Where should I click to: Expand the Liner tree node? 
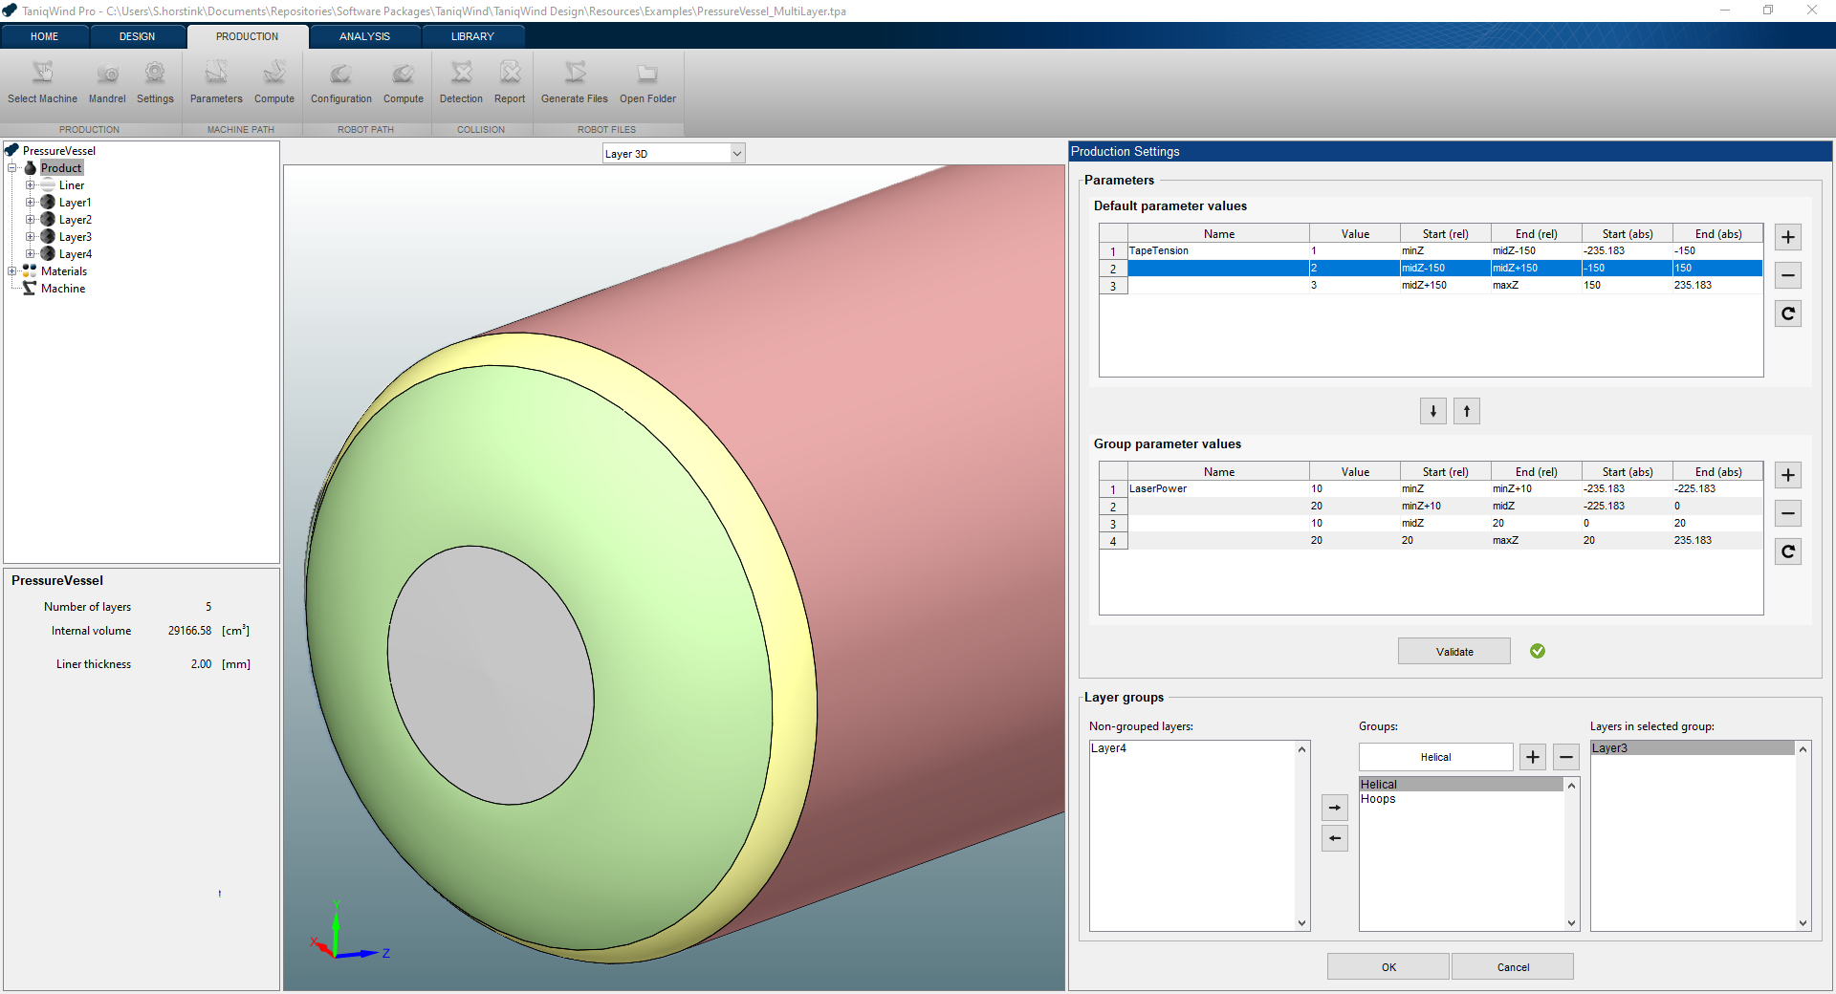click(31, 185)
